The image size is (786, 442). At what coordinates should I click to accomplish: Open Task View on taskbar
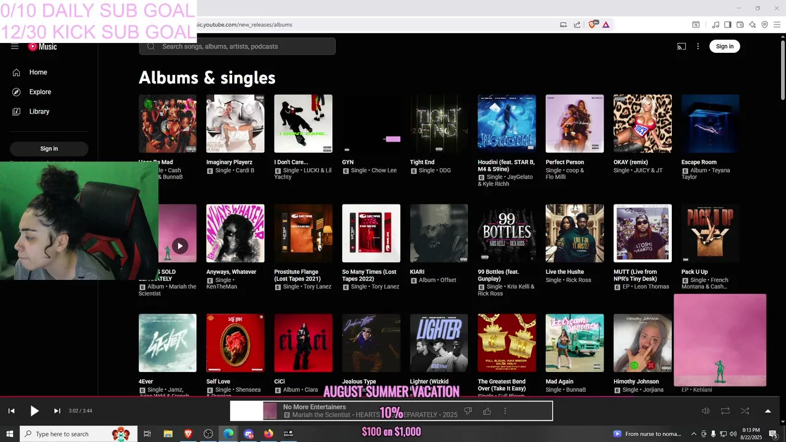coord(147,434)
